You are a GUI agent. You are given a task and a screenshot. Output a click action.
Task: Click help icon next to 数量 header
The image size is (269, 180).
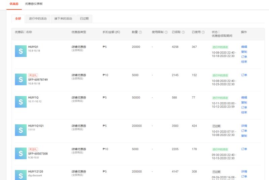coord(140,32)
